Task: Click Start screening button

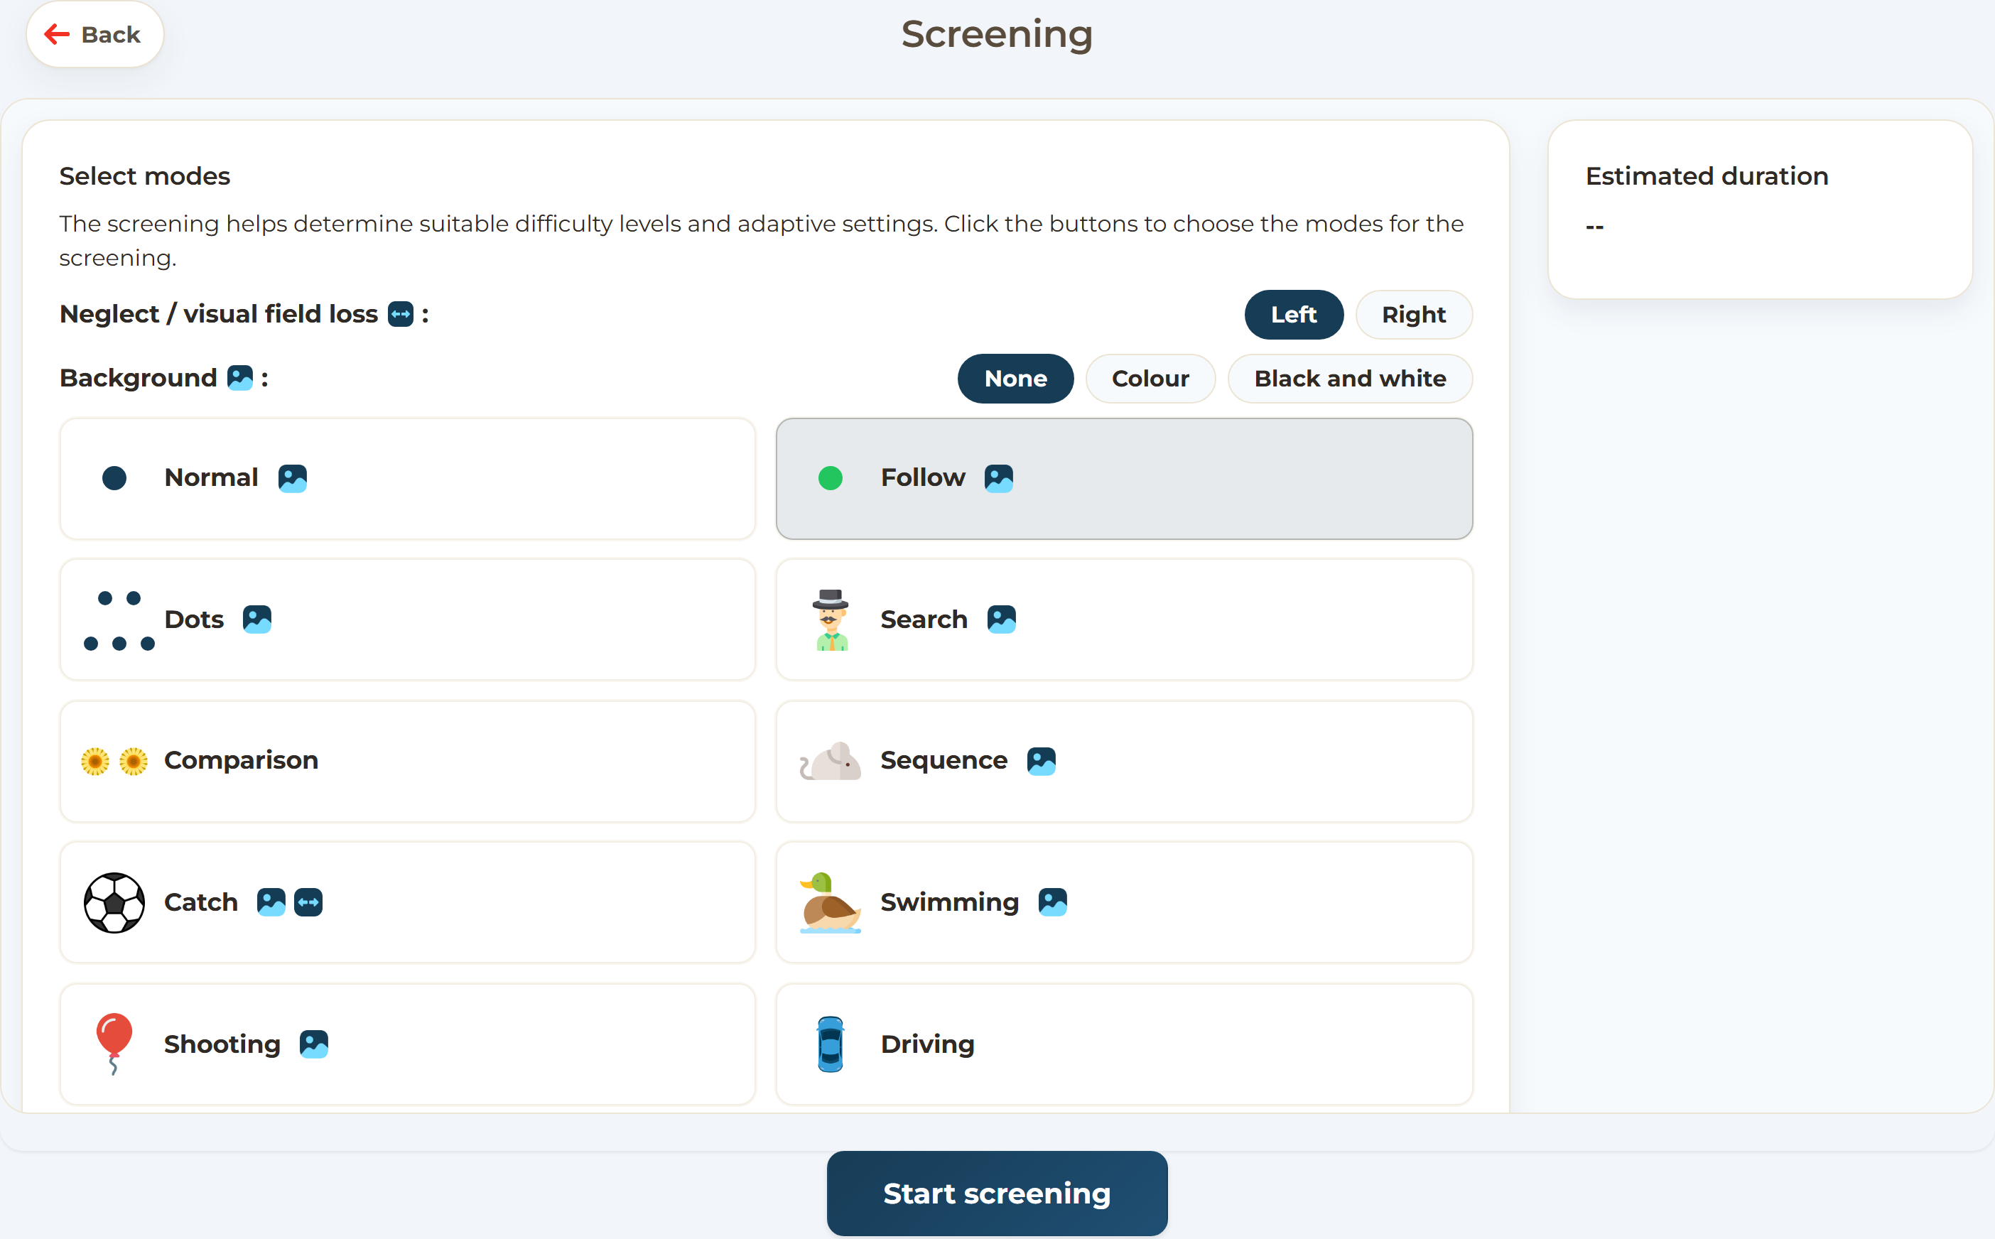Action: point(997,1193)
